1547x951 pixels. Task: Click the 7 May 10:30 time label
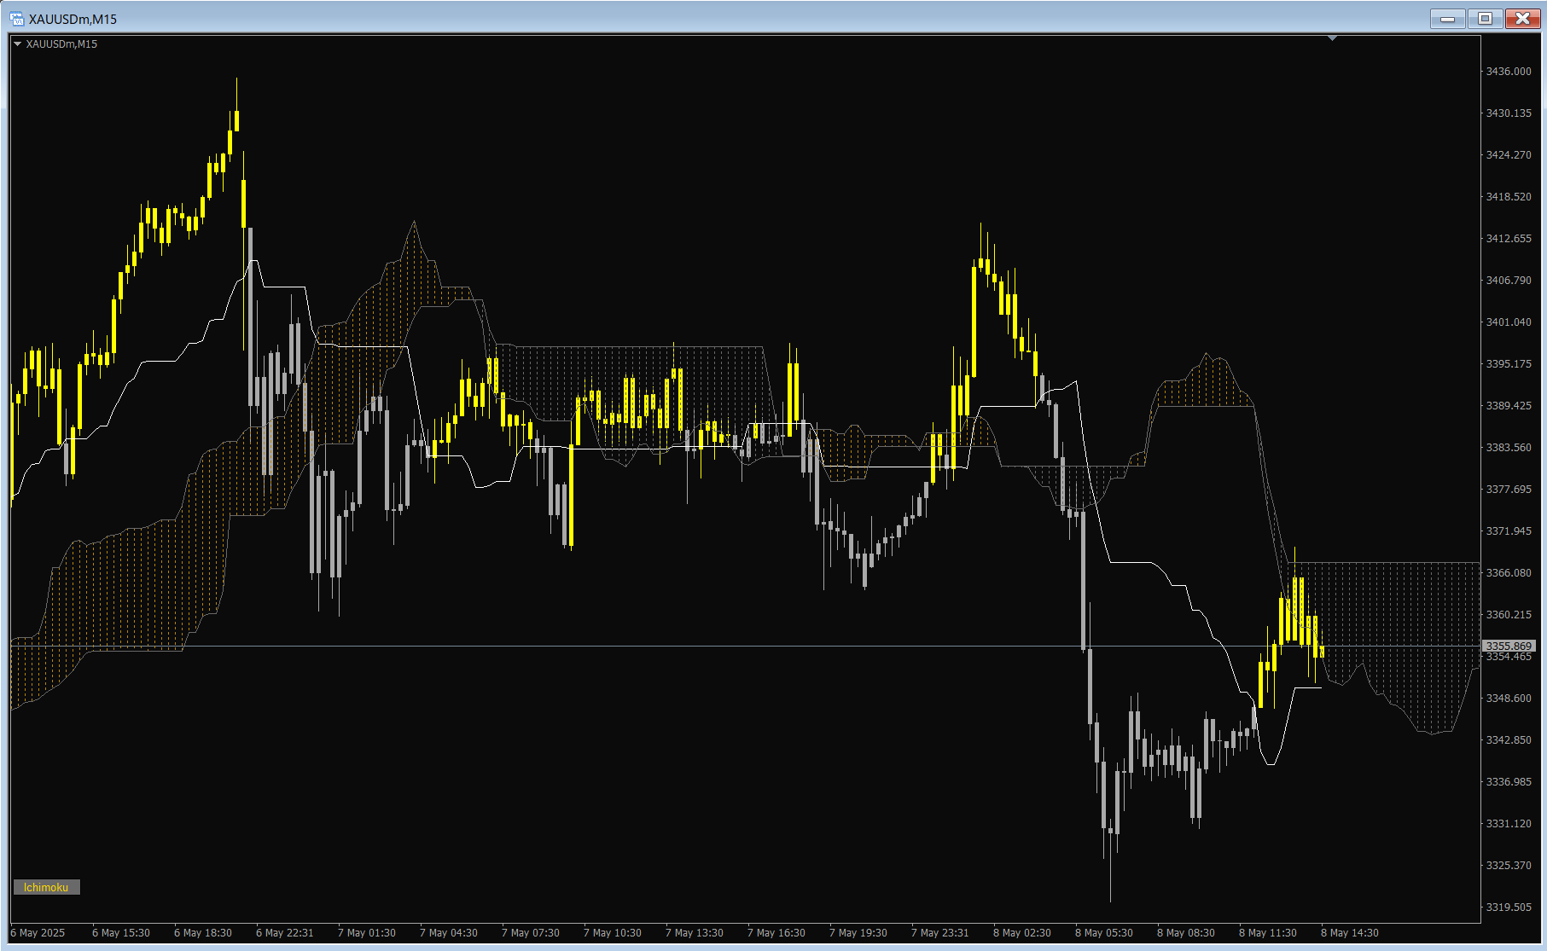tap(612, 933)
